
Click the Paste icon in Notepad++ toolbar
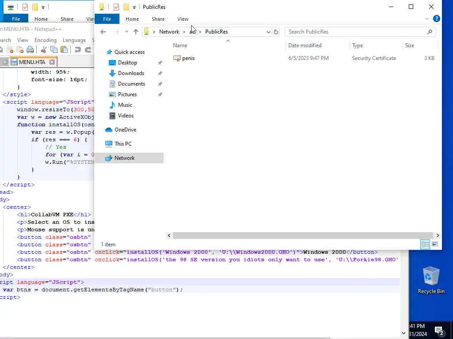[64, 49]
